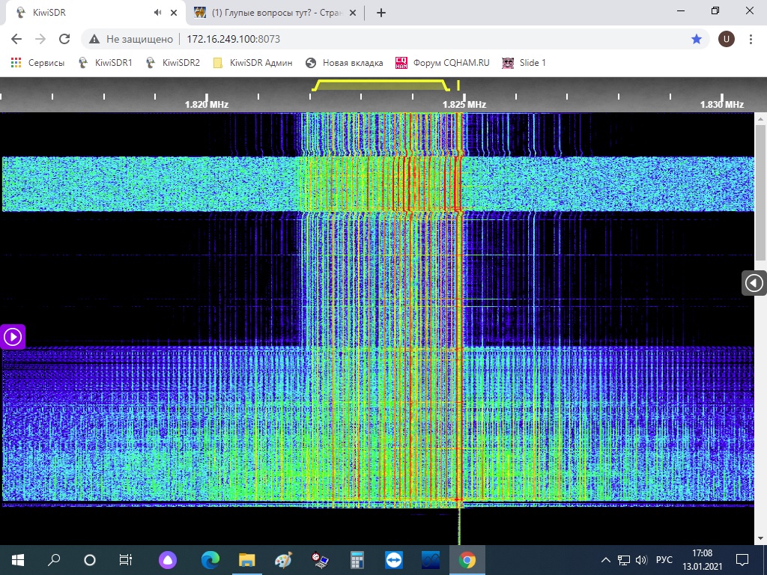This screenshot has width=767, height=575.
Task: Show the KiwiSDR control panel arrow button
Action: click(x=754, y=283)
